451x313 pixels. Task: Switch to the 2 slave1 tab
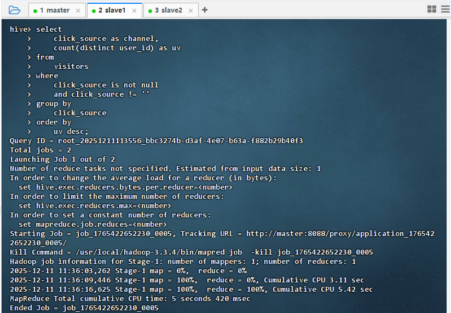[114, 10]
